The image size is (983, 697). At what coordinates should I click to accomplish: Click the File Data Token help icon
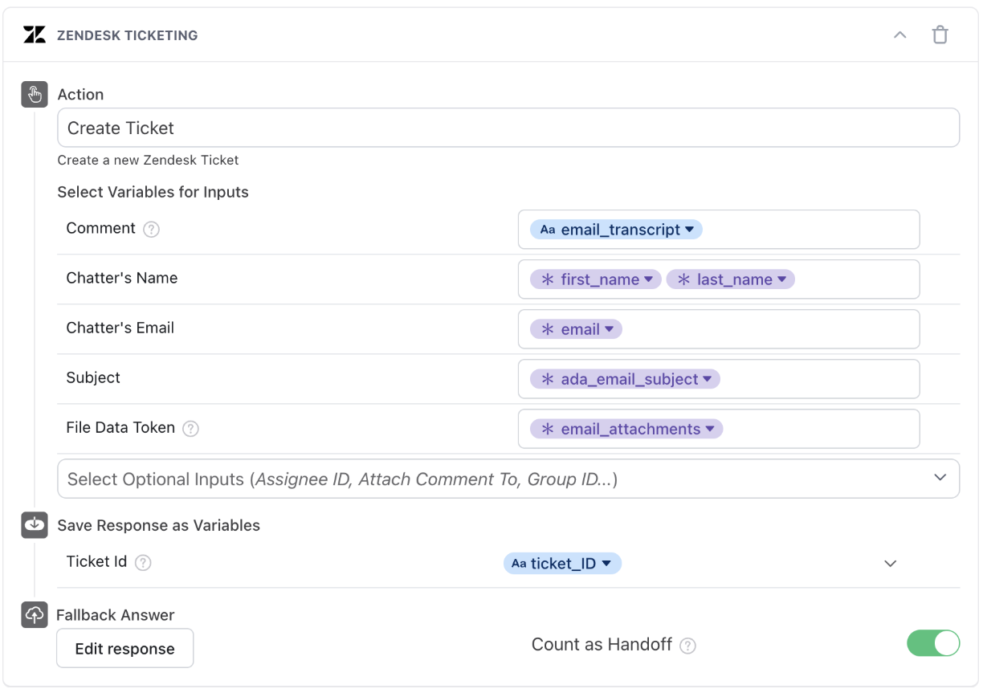click(190, 429)
